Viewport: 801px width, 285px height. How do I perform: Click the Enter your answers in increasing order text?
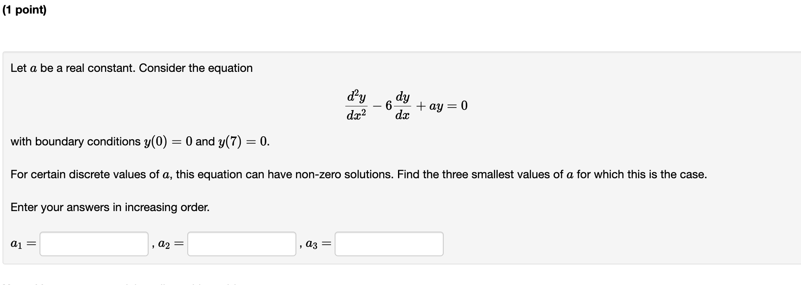click(x=109, y=207)
